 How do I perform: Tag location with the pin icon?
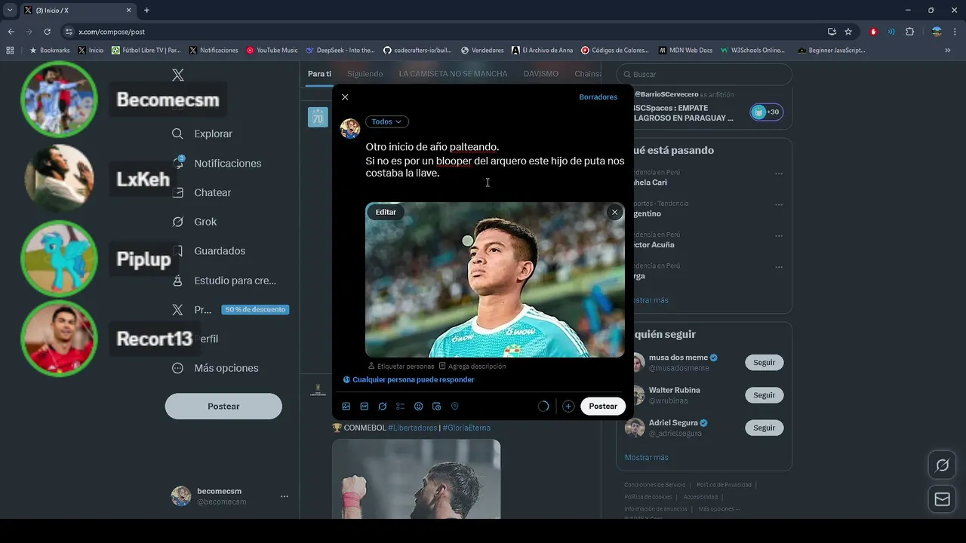coord(455,406)
